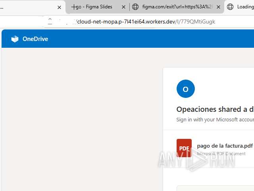This screenshot has height=191, width=254.
Task: Click the red PDF file icon
Action: [x=184, y=148]
